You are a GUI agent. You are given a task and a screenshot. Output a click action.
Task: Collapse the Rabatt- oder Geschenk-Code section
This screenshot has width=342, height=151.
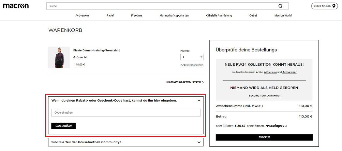pyautogui.click(x=199, y=101)
